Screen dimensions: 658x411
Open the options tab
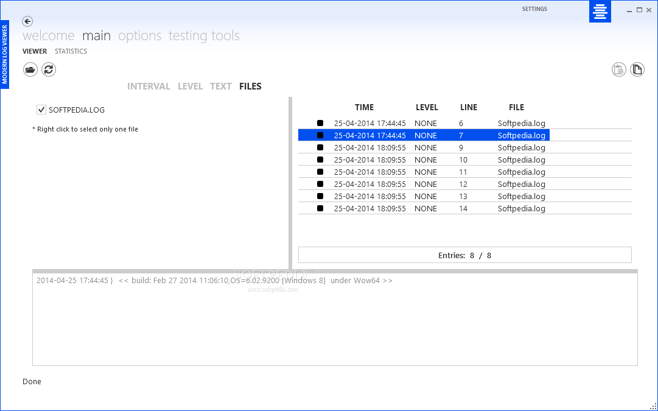click(x=140, y=36)
